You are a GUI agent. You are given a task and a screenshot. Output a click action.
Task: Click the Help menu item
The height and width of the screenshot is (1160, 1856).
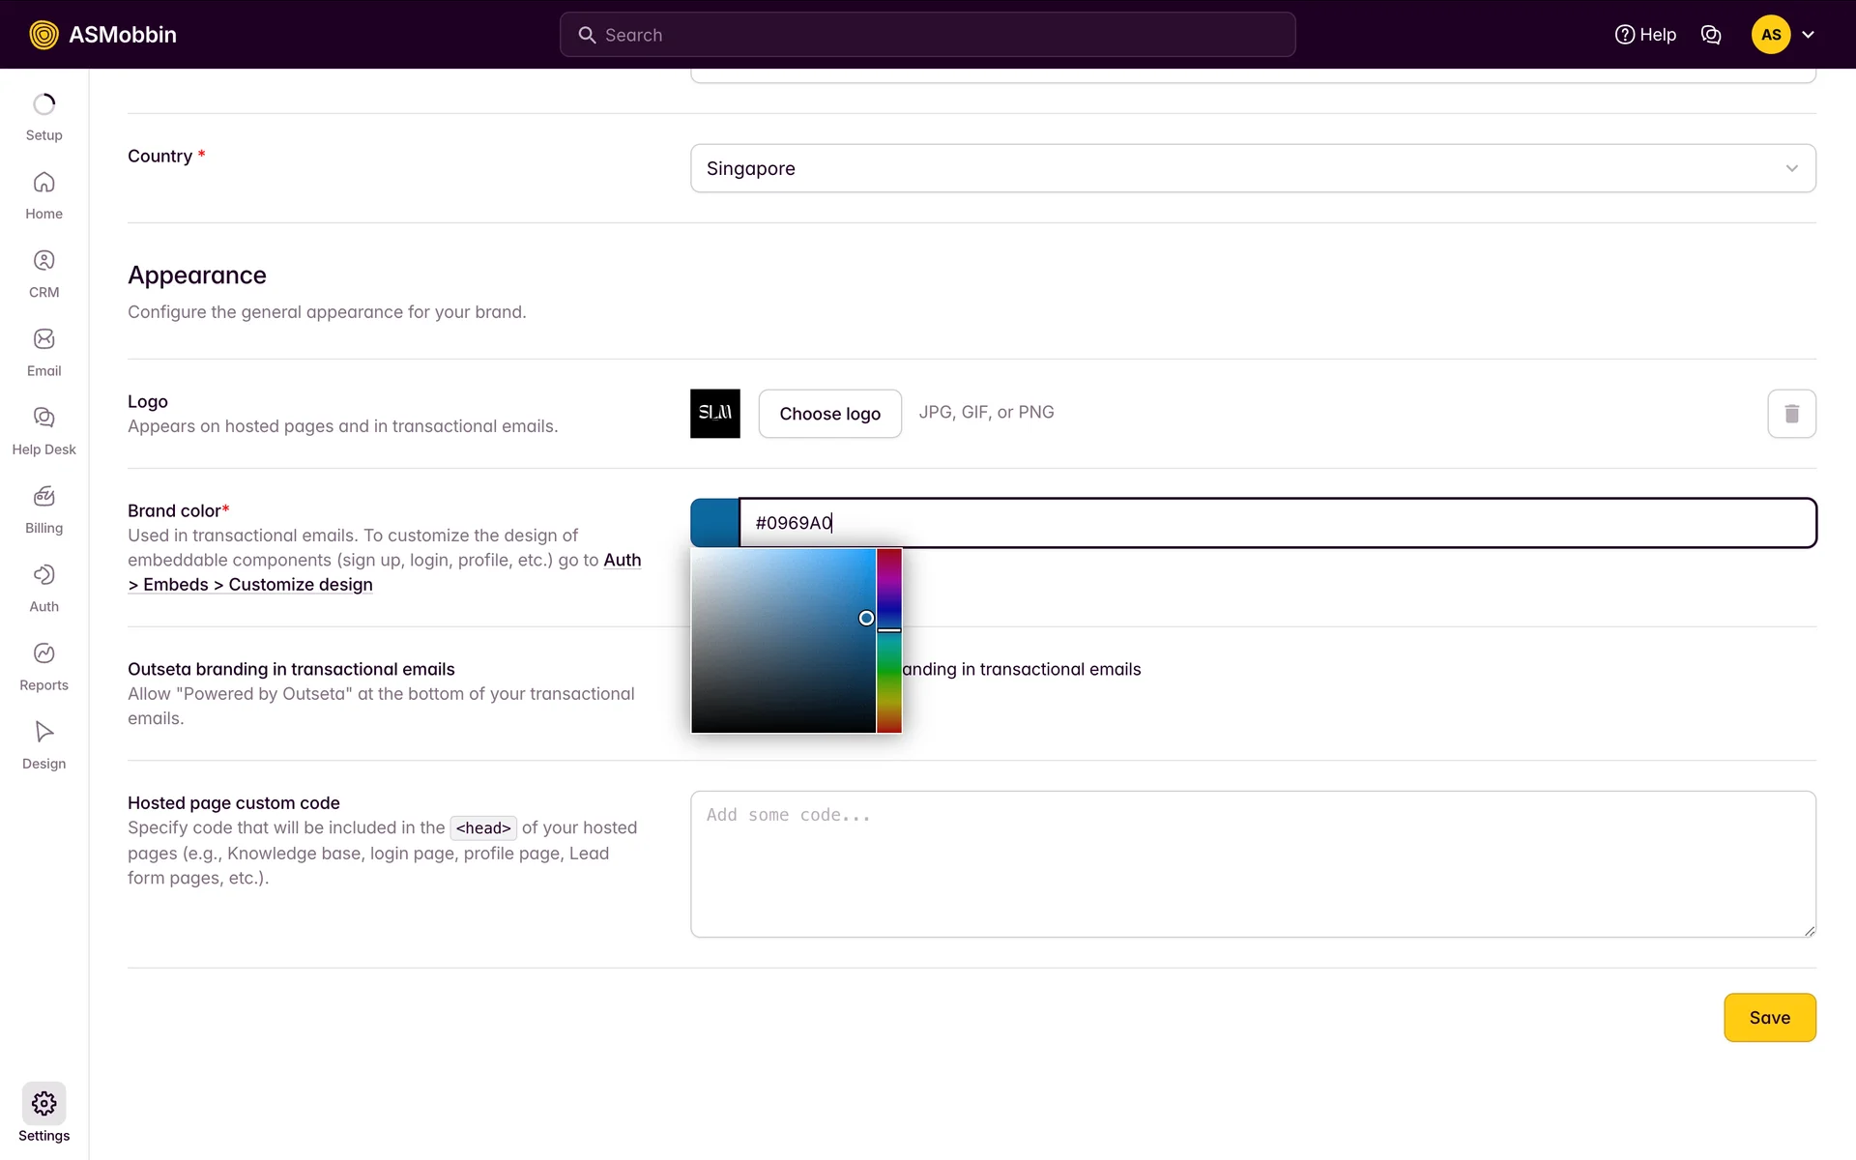point(1645,35)
